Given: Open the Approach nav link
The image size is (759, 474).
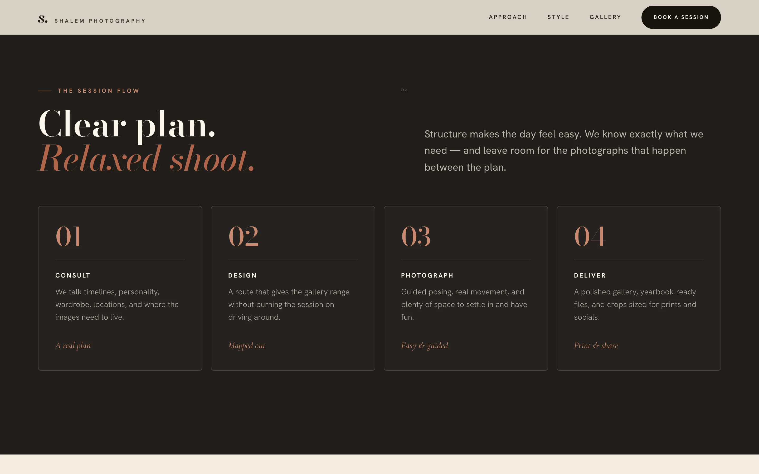Looking at the screenshot, I should [508, 17].
